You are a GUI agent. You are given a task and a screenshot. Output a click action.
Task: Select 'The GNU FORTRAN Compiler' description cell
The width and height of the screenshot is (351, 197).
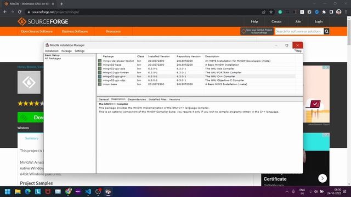point(223,72)
